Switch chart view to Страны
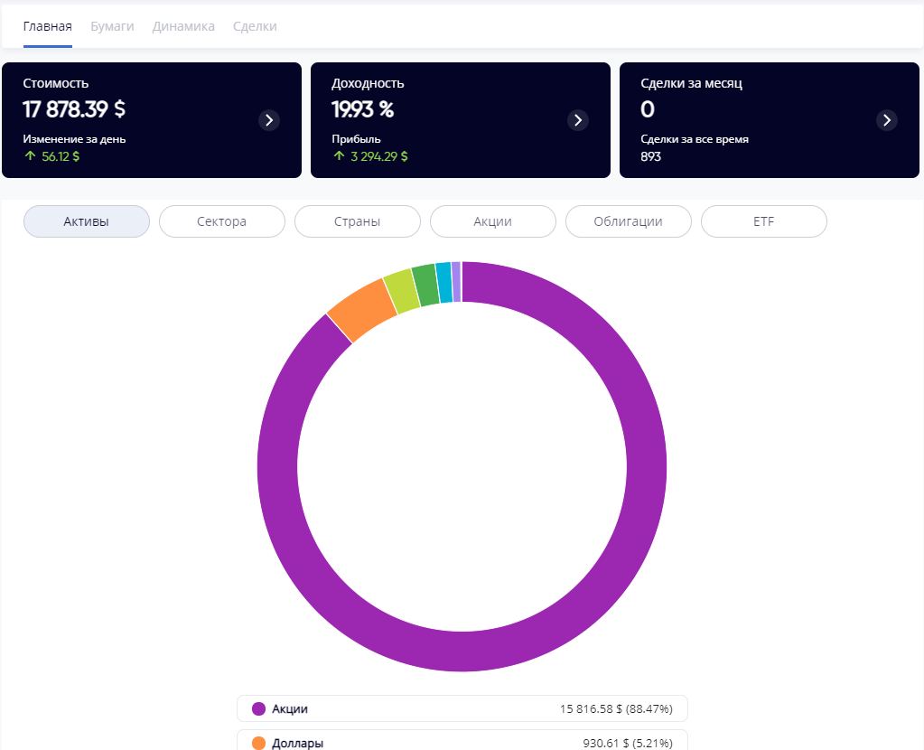Screen dimensions: 924x750 pos(358,221)
